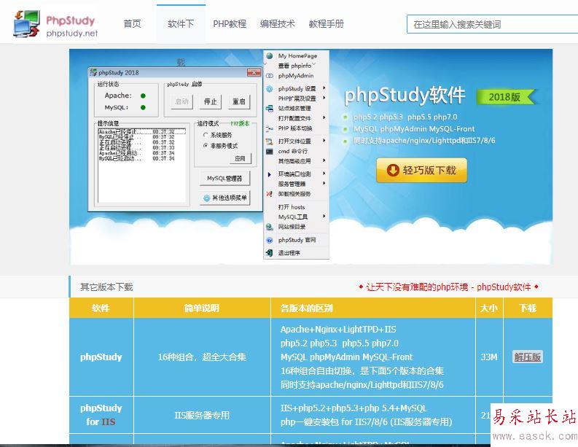The image size is (578, 447).
Task: Click the 其它版本下载 section heading
Action: tap(106, 287)
